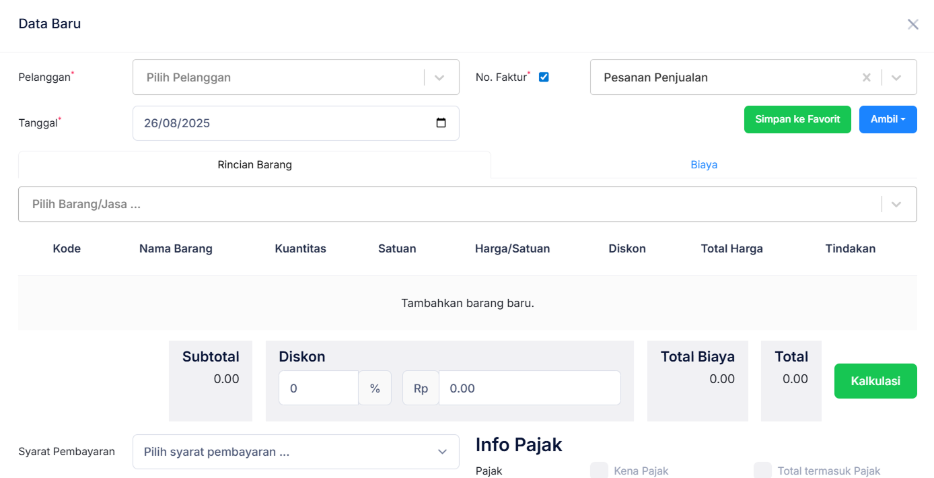Click the Simpan ke Favorit button
Image resolution: width=934 pixels, height=478 pixels.
coord(797,119)
